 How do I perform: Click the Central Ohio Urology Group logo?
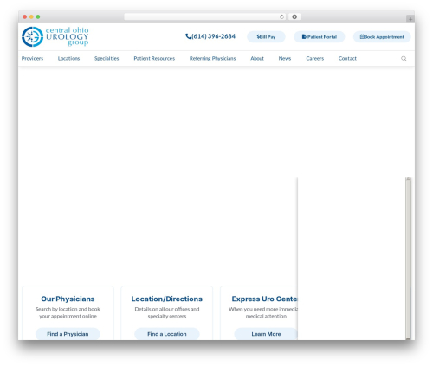(x=55, y=36)
